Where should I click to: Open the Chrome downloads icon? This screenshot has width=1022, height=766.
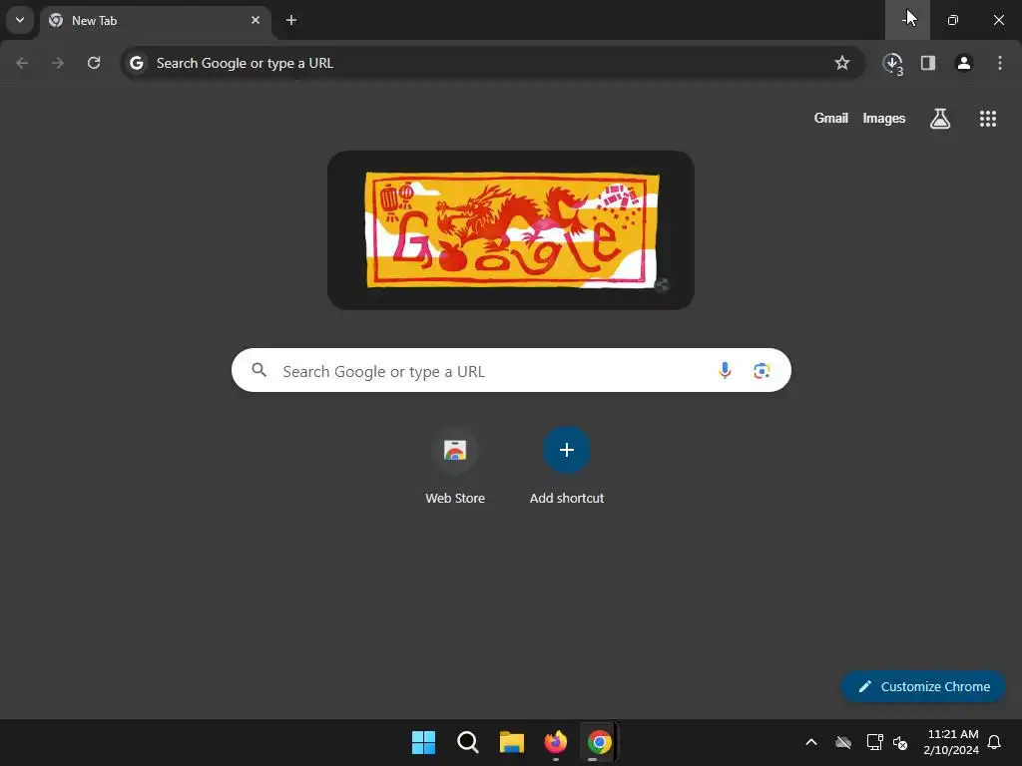[x=892, y=64]
